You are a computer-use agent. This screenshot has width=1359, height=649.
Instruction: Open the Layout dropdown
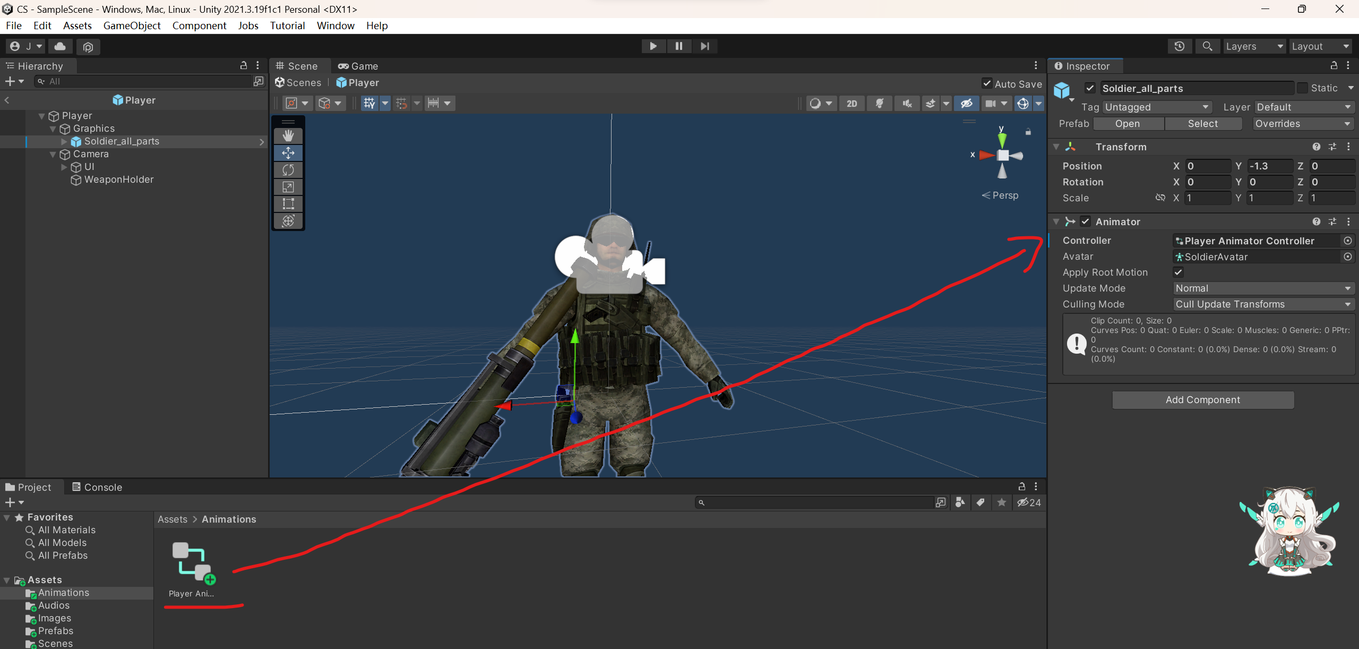click(1321, 46)
